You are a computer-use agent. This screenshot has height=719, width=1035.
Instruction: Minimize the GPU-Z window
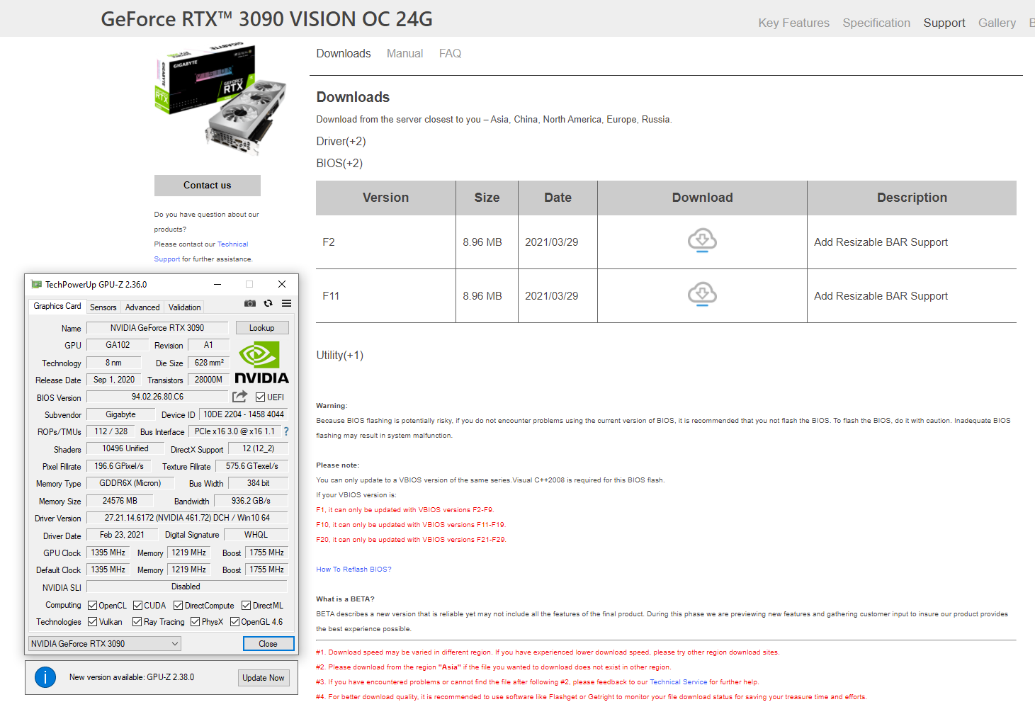[217, 284]
